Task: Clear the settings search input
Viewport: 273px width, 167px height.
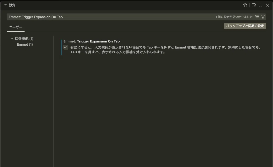Action: (257, 17)
